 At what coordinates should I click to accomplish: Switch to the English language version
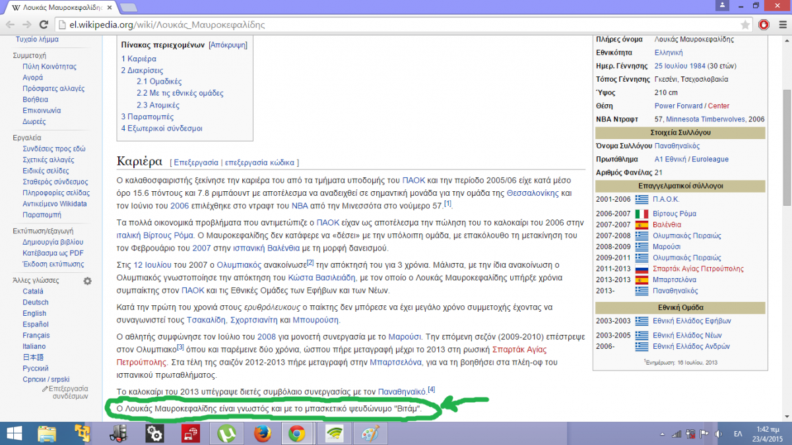tap(34, 313)
